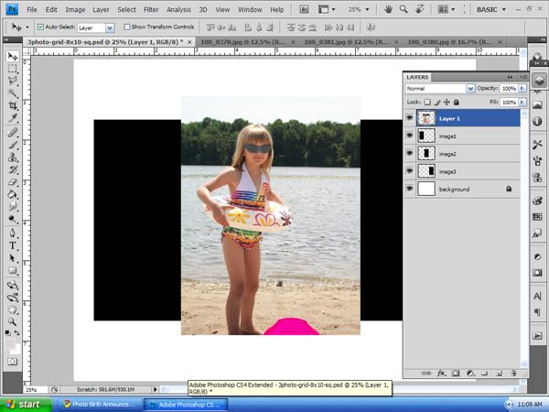Click the Rotate View tool in application bar

coord(419,9)
